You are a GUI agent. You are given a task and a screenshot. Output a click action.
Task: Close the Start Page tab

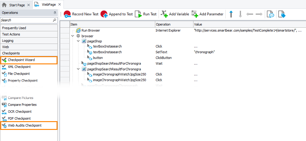[29, 5]
